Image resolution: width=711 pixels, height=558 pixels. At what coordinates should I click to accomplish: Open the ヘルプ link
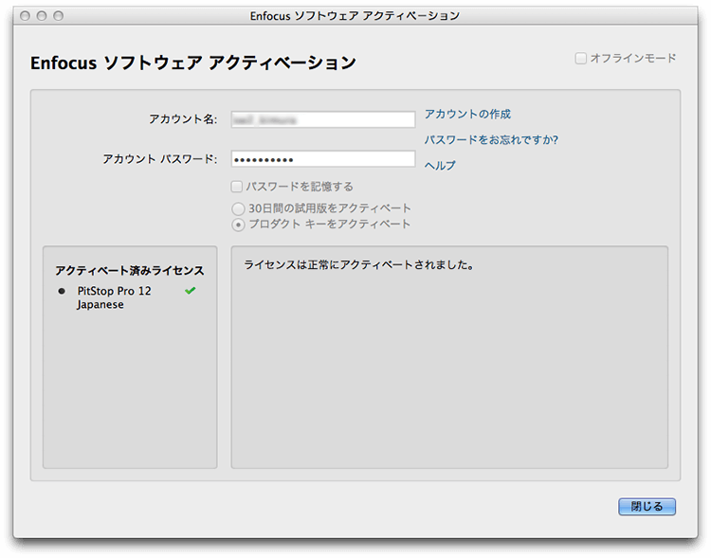pos(440,166)
